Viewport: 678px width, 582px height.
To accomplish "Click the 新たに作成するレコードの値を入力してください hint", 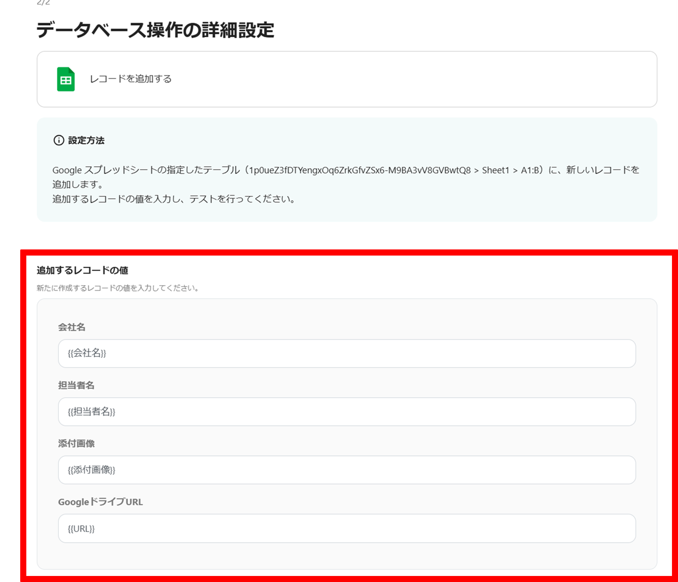I will pos(118,288).
